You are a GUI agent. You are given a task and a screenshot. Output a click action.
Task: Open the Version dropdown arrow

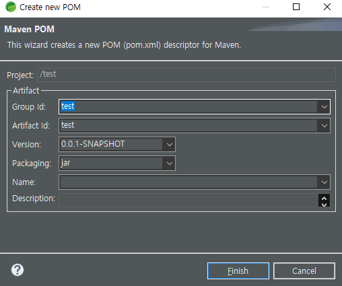[170, 145]
